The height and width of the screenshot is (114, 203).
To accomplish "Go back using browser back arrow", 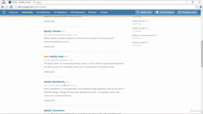I will click(3, 7).
